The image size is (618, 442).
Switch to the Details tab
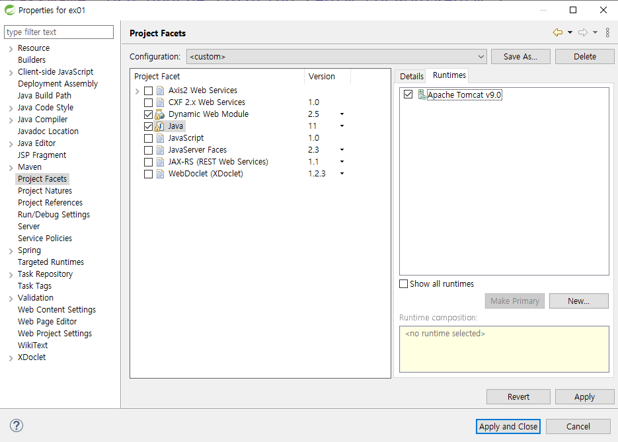click(412, 77)
